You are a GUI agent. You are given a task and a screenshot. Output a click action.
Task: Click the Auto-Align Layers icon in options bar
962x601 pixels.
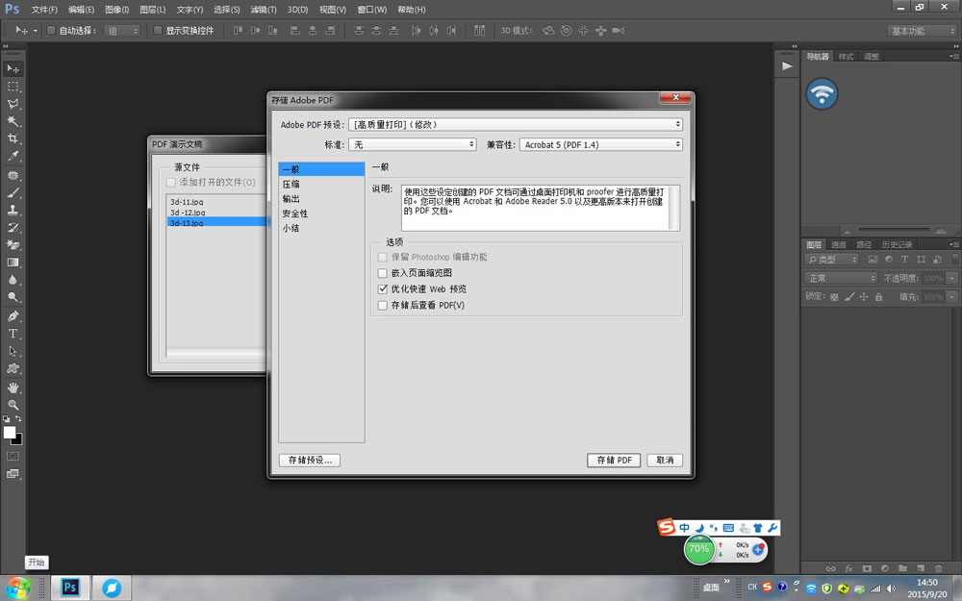[x=480, y=30]
